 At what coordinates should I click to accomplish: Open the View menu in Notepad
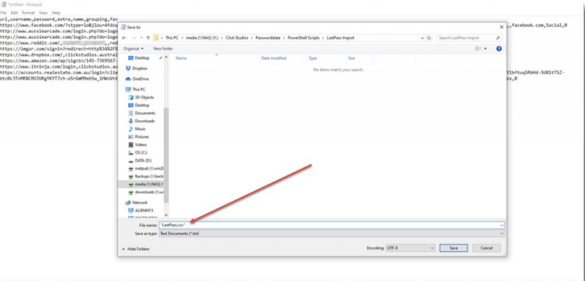tap(43, 13)
